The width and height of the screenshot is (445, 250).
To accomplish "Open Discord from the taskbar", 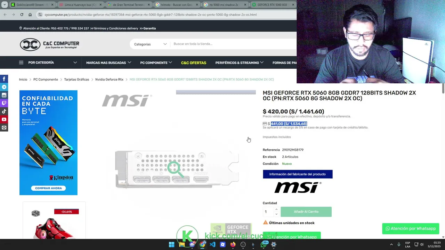I will click(x=192, y=244).
